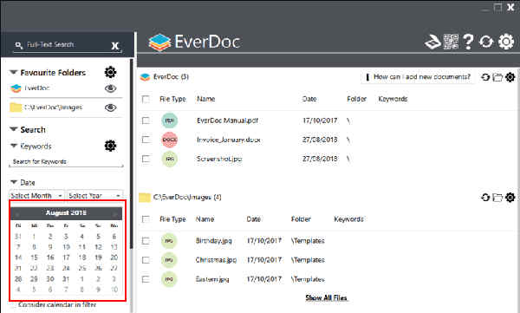This screenshot has width=520, height=313.
Task: Open the Select Month dropdown
Action: pyautogui.click(x=36, y=195)
